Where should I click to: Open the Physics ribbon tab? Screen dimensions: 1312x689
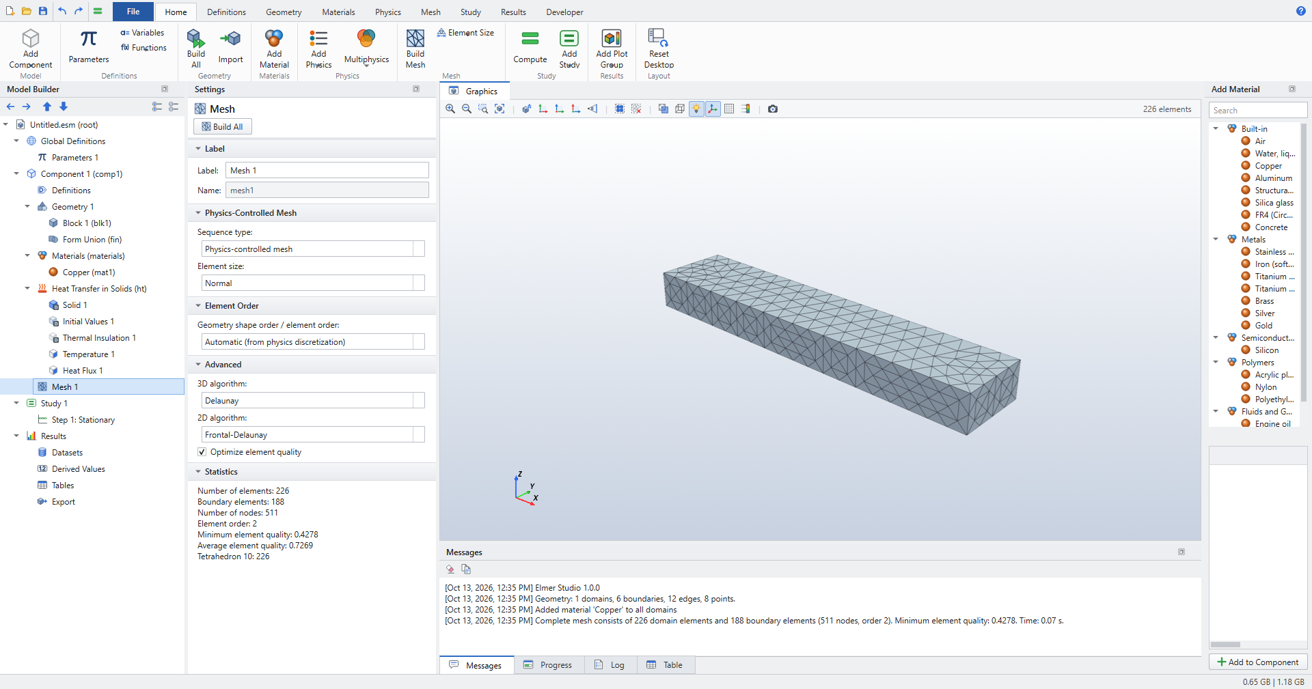(387, 12)
